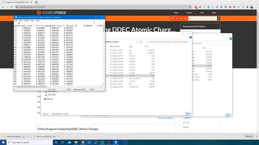Open a new Chrome tab
The height and width of the screenshot is (145, 259).
click(x=36, y=2)
